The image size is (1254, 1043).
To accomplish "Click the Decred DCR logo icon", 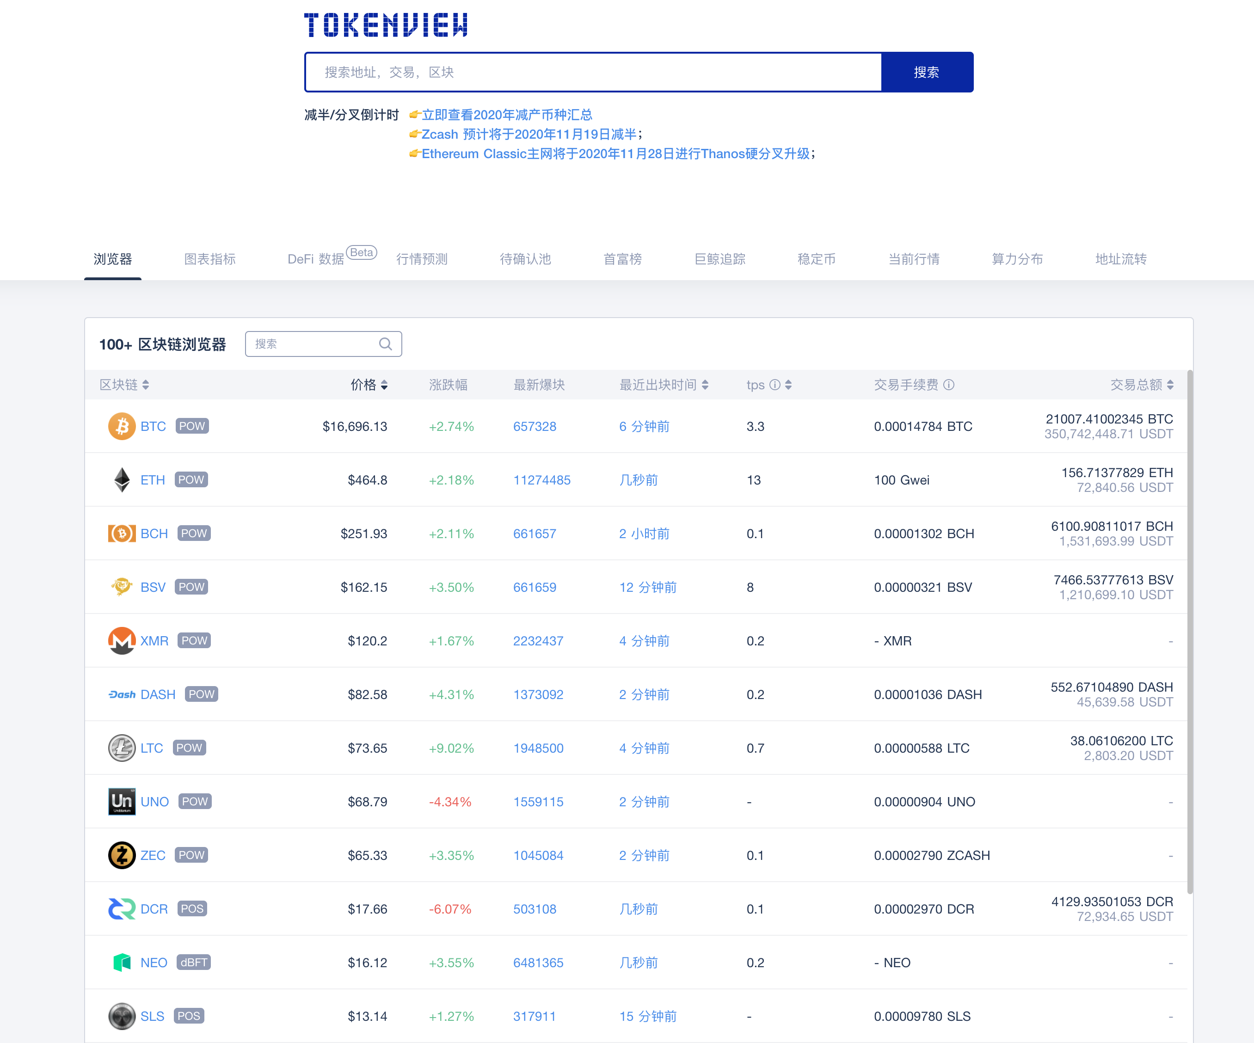I will point(122,908).
